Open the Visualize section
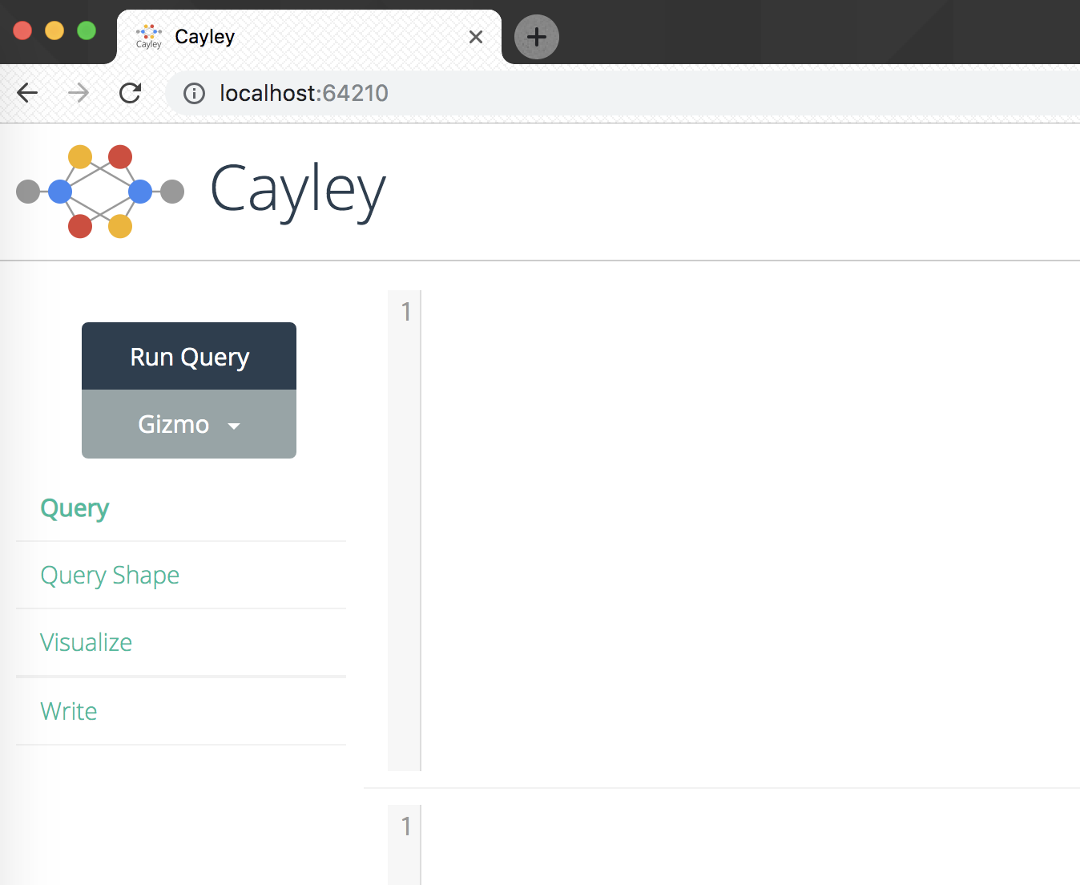 pyautogui.click(x=86, y=642)
